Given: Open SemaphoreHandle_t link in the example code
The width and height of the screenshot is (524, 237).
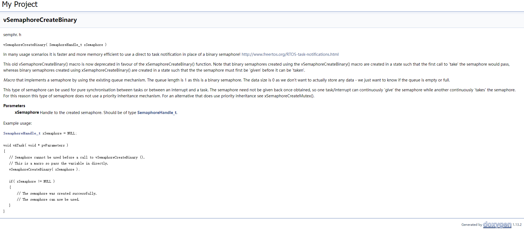Looking at the screenshot, I should [22, 133].
